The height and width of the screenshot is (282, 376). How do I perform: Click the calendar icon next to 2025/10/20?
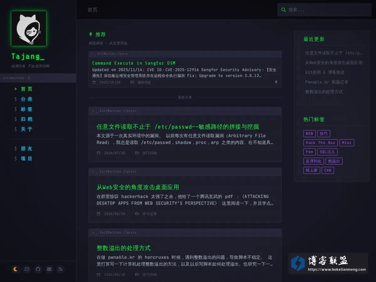click(x=94, y=82)
